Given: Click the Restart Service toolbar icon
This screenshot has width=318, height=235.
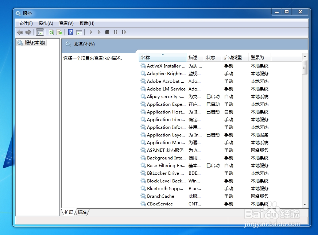Looking at the screenshot, I should pos(124,32).
